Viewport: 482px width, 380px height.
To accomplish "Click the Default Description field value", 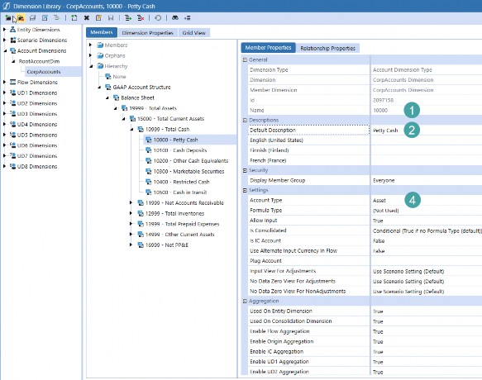I will point(385,131).
